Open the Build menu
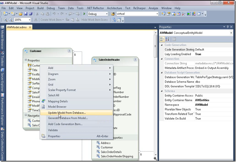This screenshot has width=236, height=162. pyautogui.click(x=40, y=8)
